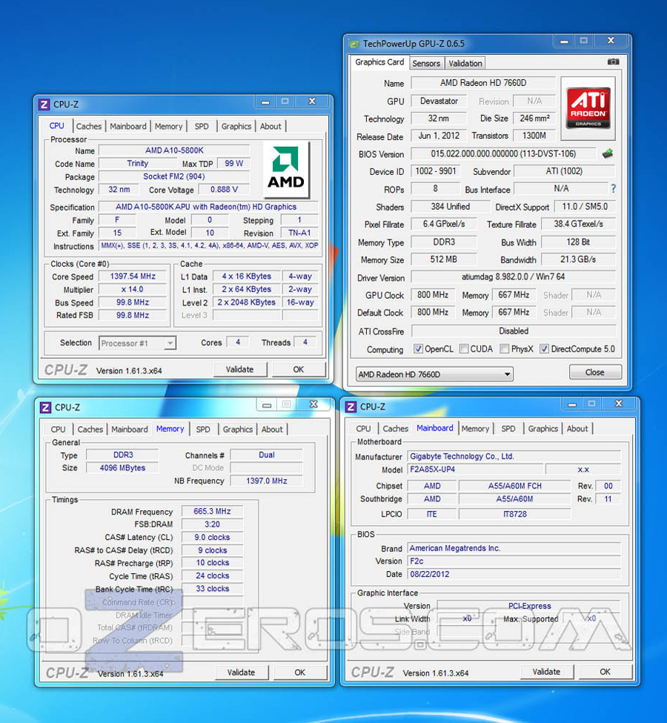Screen dimensions: 667x723
Task: Click the Core Speed value 1397.54 MHz
Action: coord(133,277)
